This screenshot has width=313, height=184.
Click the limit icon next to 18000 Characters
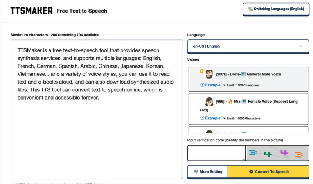[225, 118]
